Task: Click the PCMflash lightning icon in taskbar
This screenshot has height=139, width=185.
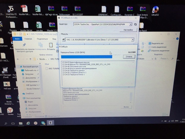Action: (50, 122)
